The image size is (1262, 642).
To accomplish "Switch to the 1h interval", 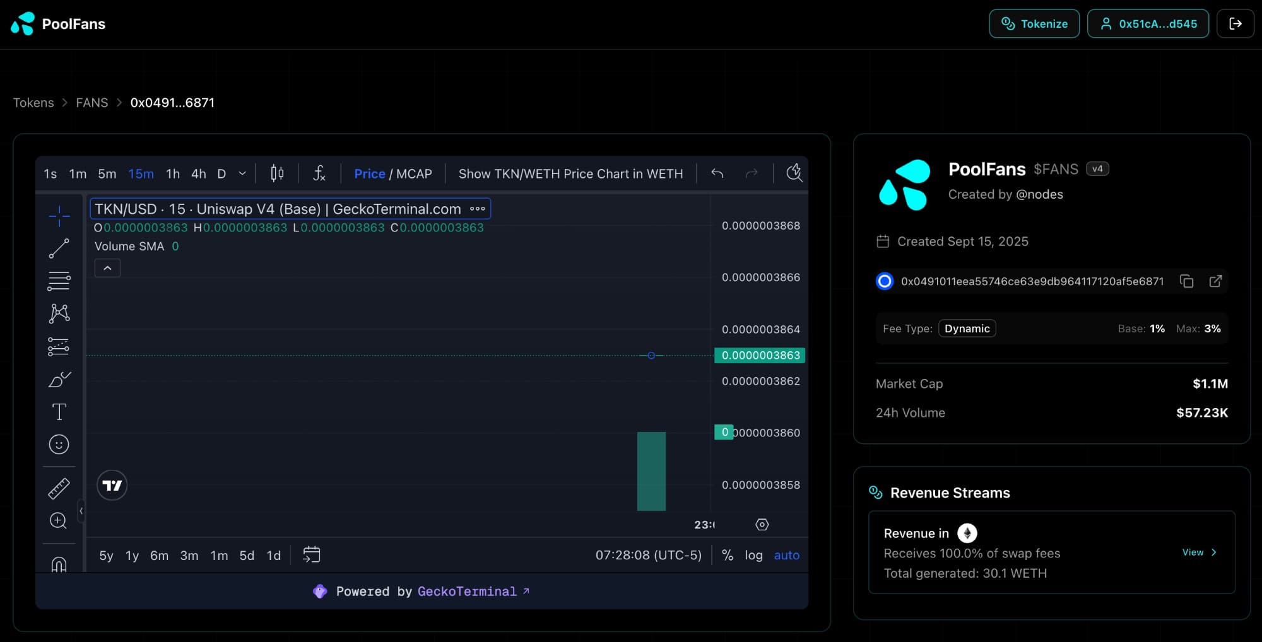I will point(172,173).
